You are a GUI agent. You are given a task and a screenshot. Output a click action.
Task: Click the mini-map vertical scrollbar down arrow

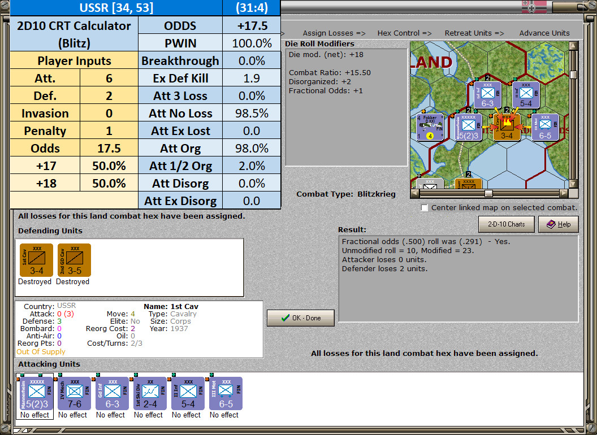pos(573,184)
